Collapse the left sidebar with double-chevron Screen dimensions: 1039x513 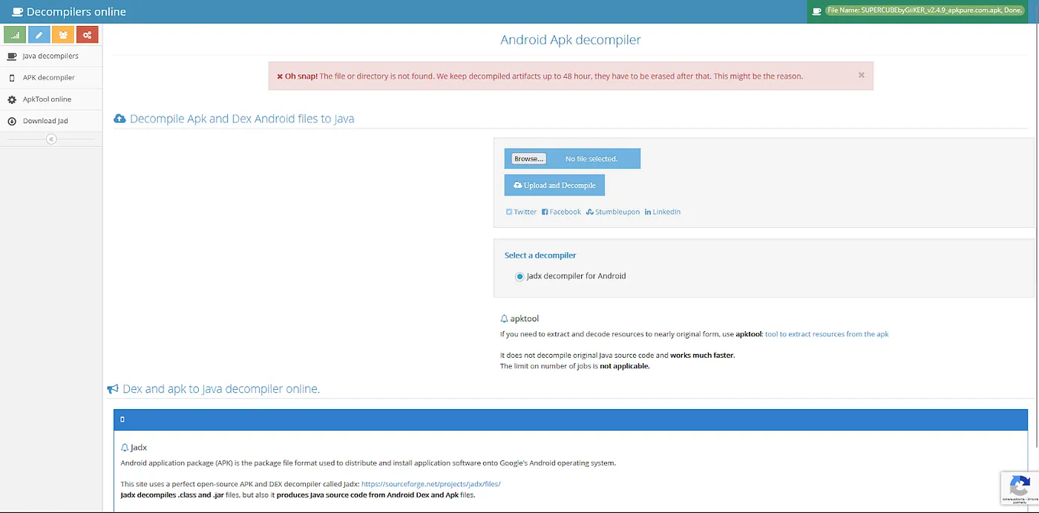pos(51,139)
